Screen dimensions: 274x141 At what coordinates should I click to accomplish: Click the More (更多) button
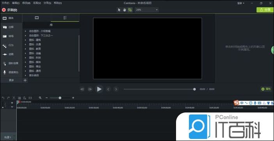click(11, 80)
